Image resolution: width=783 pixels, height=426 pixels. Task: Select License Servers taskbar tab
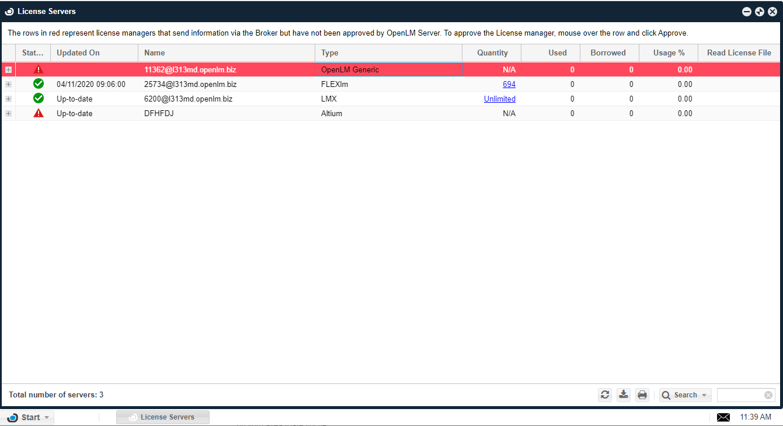(x=162, y=417)
